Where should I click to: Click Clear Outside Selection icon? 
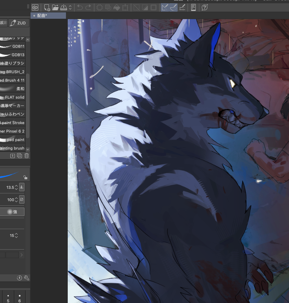point(108,7)
